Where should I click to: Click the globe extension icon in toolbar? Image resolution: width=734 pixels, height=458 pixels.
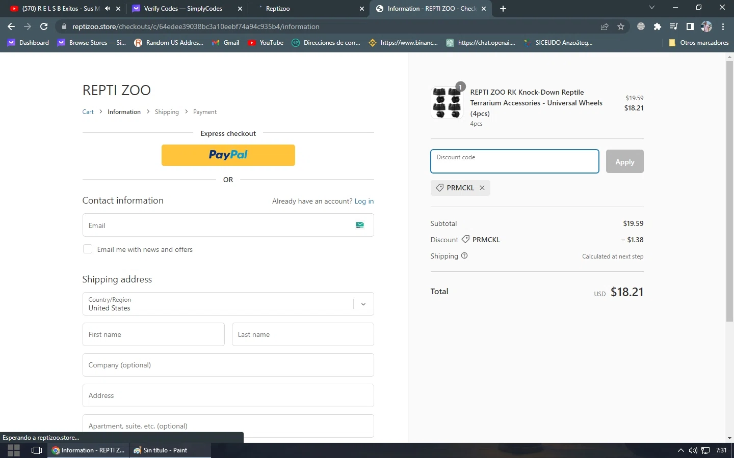(641, 26)
